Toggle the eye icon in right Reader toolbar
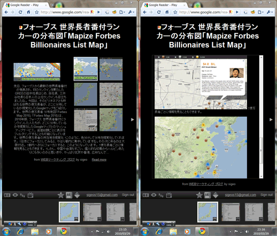Viewport: 277px width, 236px height. 154,195
